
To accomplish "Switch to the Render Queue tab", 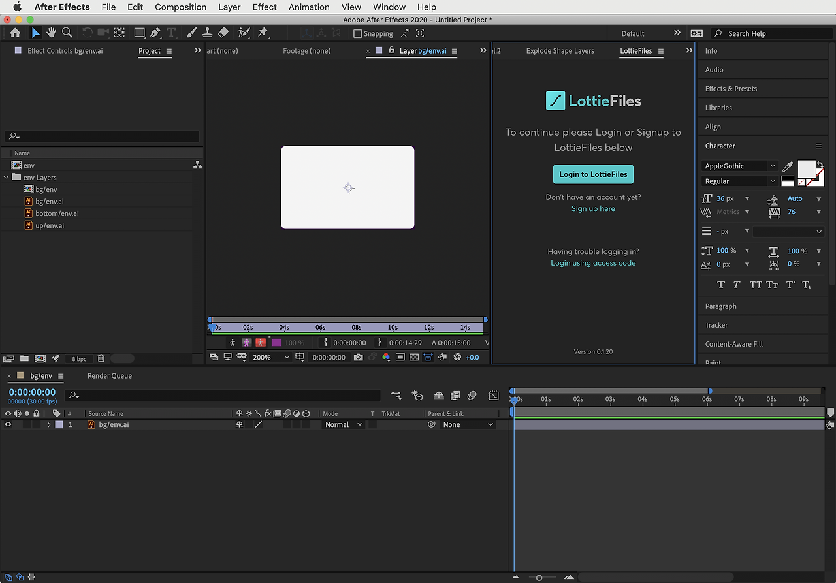I will pos(110,376).
